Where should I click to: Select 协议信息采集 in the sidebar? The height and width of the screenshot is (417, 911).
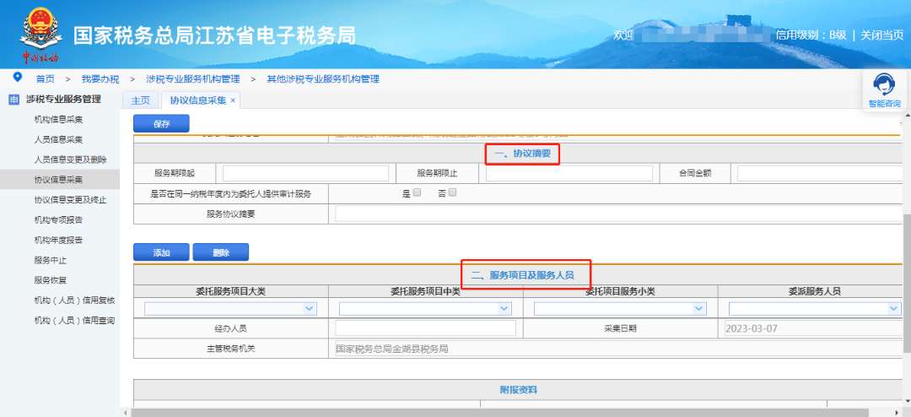click(x=58, y=180)
